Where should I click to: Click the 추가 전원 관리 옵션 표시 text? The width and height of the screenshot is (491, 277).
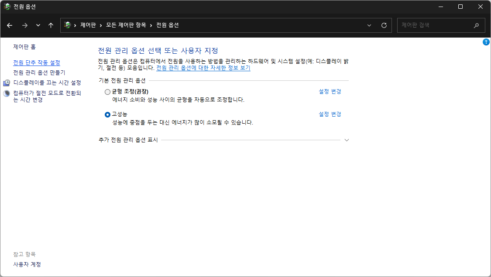tap(128, 140)
